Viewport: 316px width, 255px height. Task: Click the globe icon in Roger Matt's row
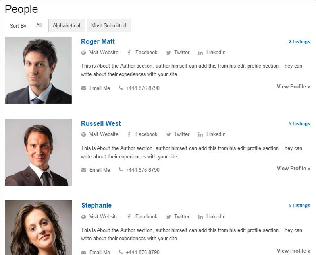(83, 53)
